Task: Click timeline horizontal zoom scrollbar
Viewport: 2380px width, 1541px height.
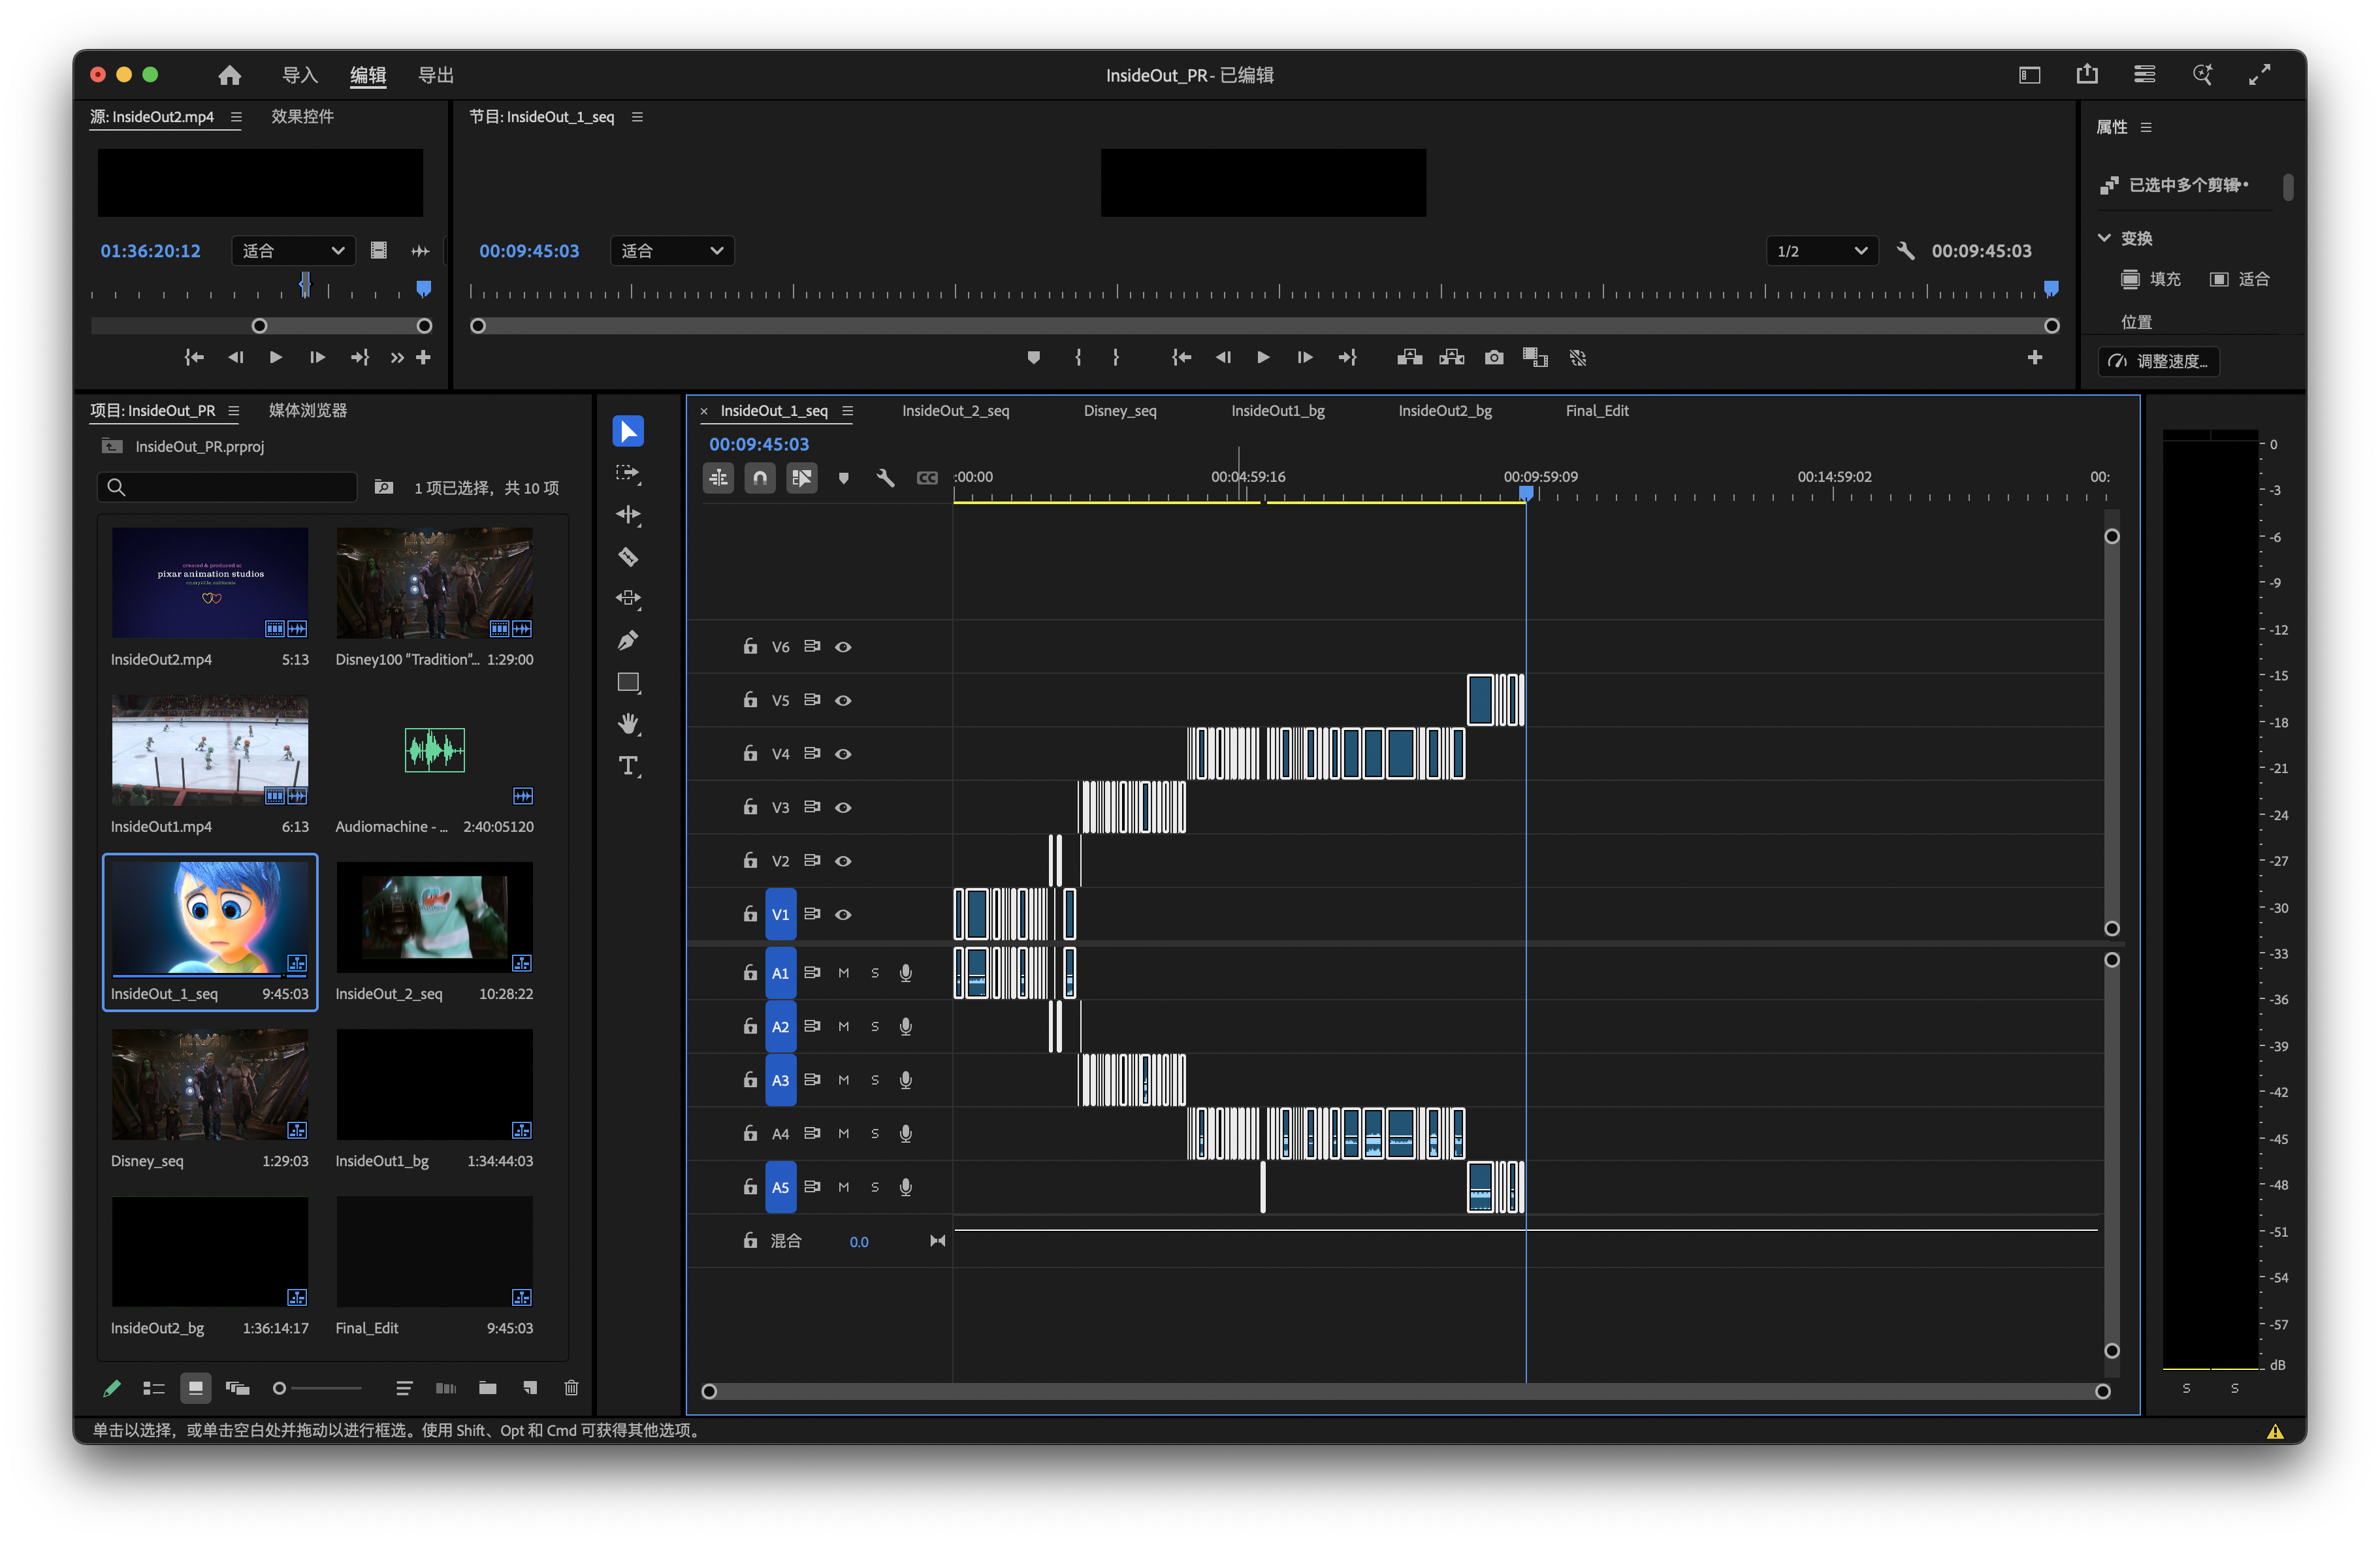Action: click(1406, 1392)
